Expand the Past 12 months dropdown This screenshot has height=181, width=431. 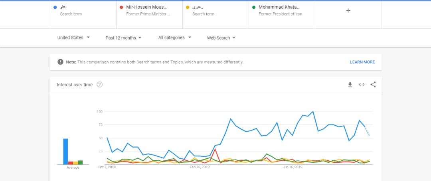click(123, 38)
